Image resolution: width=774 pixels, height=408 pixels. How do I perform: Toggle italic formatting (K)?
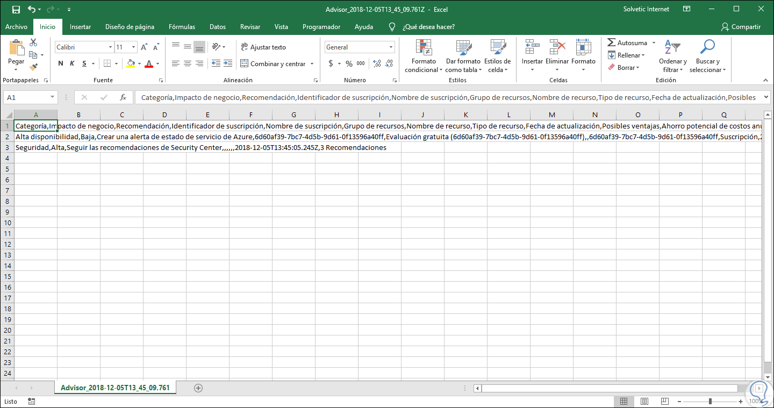73,63
